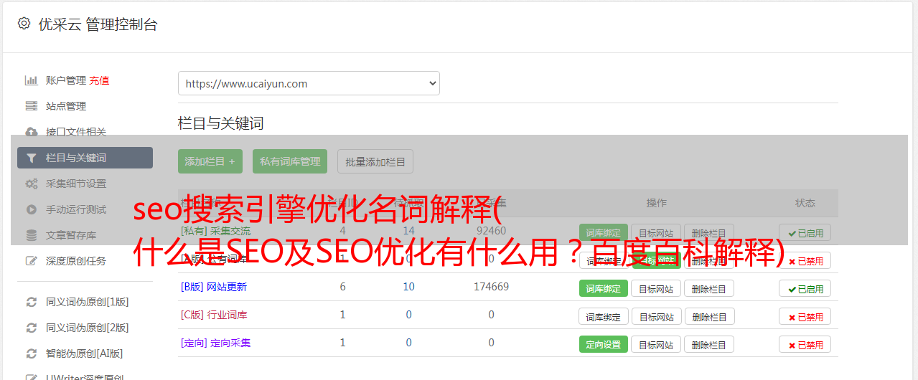Click 删除栏目 in the 网站更新 row
Viewport: 918px width, 380px height.
[709, 289]
